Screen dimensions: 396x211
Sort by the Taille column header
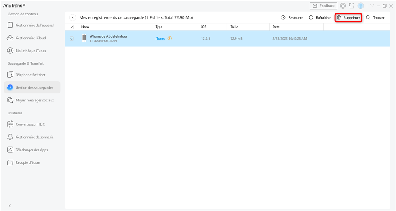(234, 27)
